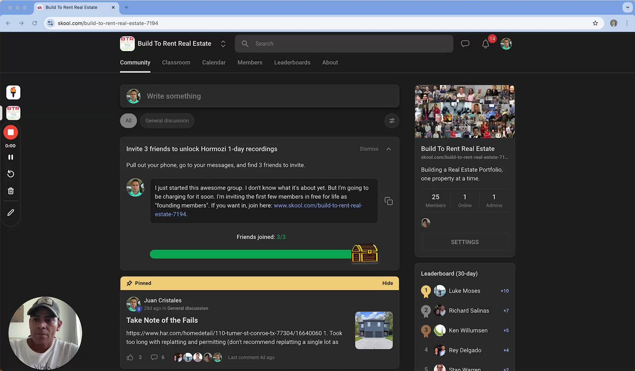The height and width of the screenshot is (371, 635).
Task: Open Ken Willumsen on leaderboard
Action: click(468, 330)
